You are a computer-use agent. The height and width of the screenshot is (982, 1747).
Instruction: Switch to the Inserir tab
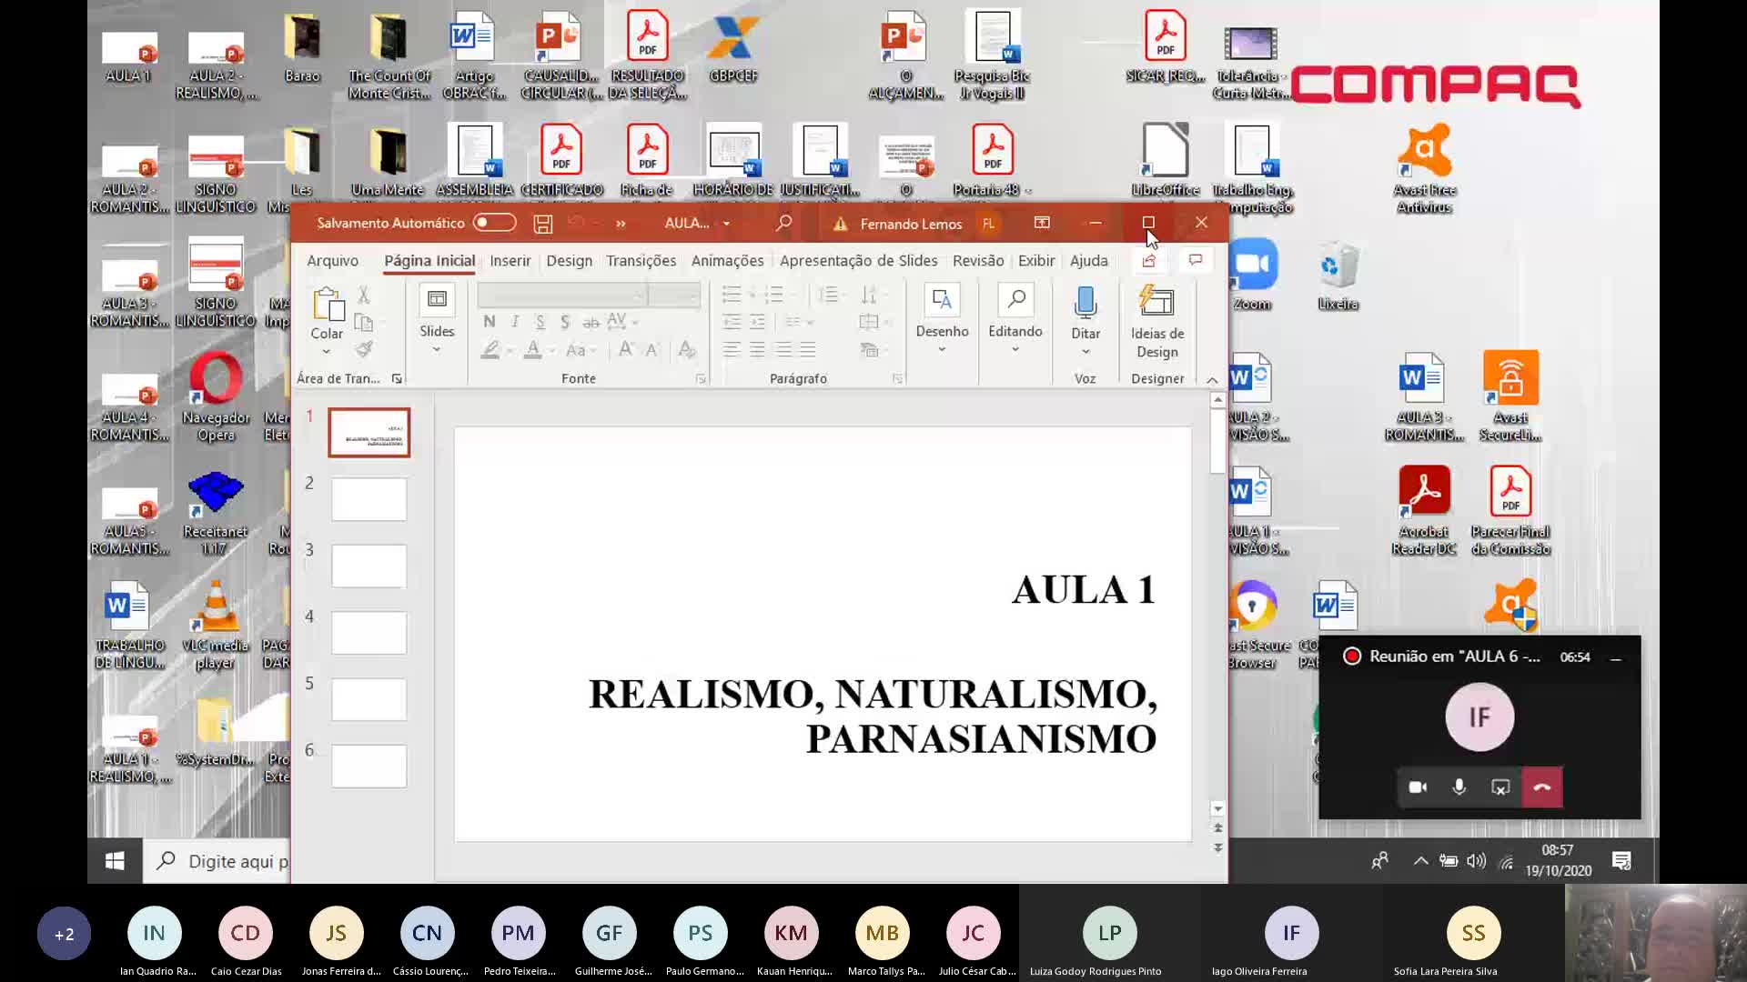(x=510, y=260)
